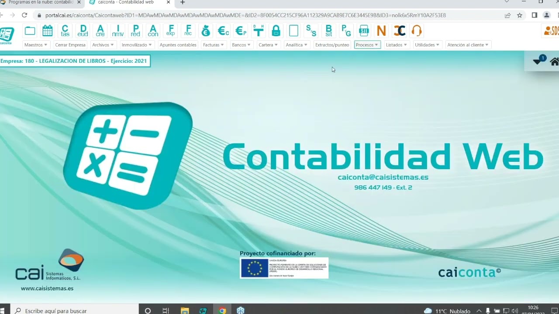Click the 'PyG' toolbar icon

(346, 31)
